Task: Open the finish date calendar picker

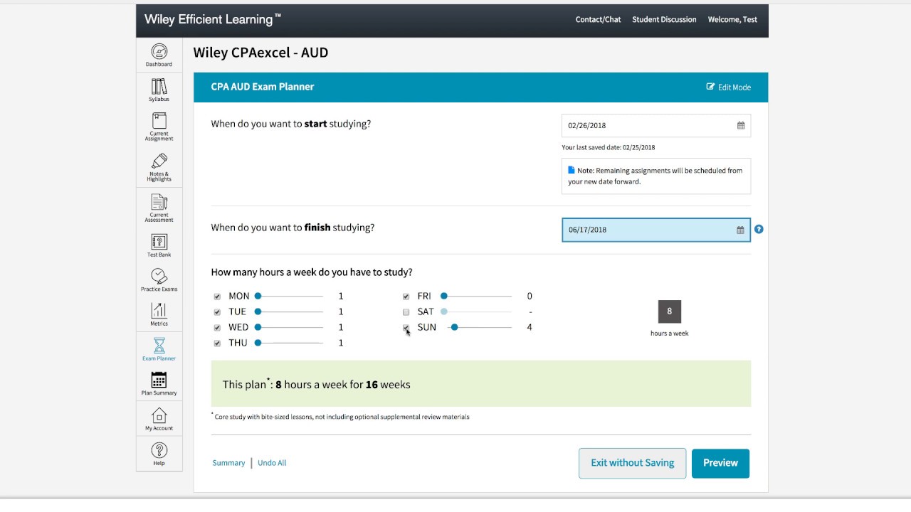Action: coord(740,230)
